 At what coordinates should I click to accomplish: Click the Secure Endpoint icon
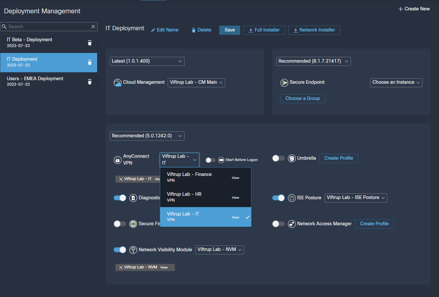pyautogui.click(x=284, y=82)
